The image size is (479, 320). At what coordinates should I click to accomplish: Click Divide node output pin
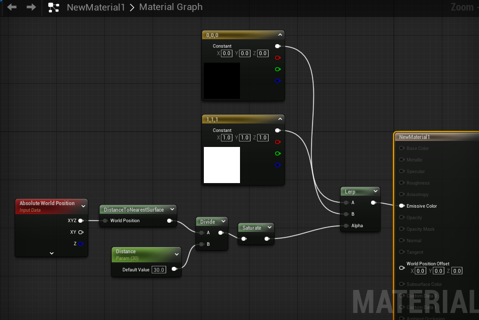220,233
